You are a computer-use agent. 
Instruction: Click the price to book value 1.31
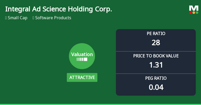(x=156, y=65)
